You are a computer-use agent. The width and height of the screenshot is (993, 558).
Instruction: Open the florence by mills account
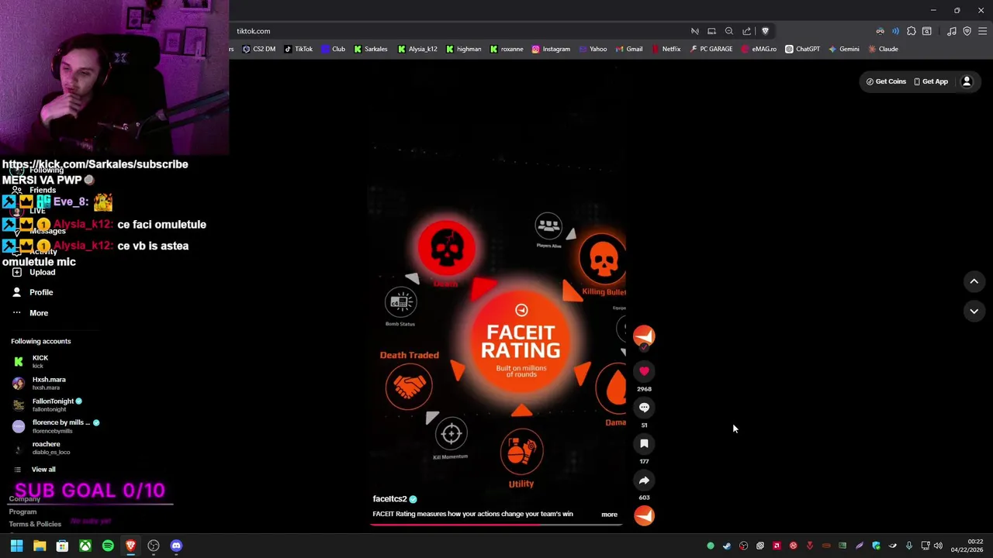click(x=56, y=426)
